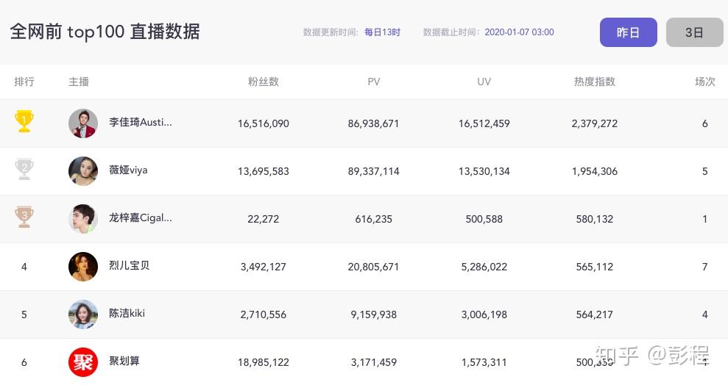Click the bronze third-place trophy icon
728x385 pixels.
24,217
